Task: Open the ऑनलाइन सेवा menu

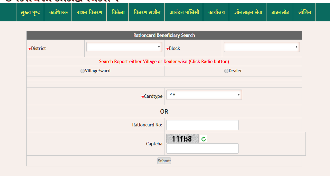Action: coord(248,12)
